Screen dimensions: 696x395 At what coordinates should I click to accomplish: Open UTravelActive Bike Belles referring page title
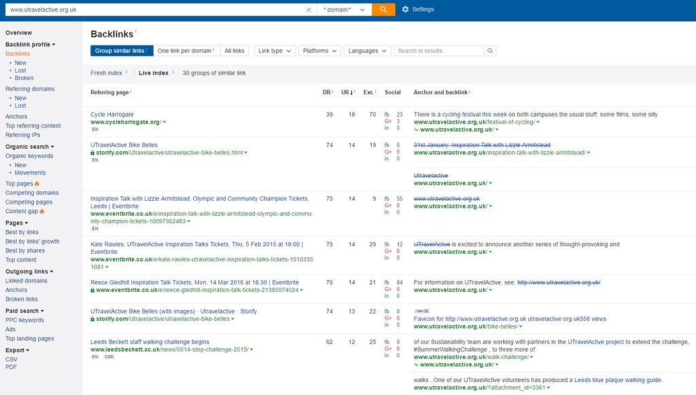pyautogui.click(x=124, y=145)
